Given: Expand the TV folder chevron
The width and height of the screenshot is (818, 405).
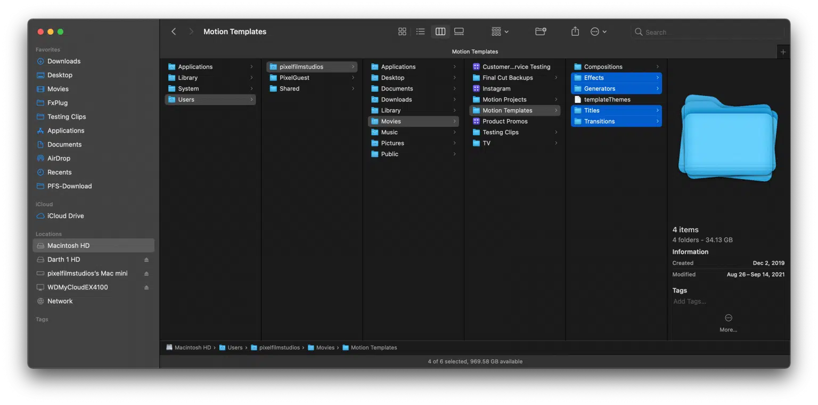Looking at the screenshot, I should [556, 143].
